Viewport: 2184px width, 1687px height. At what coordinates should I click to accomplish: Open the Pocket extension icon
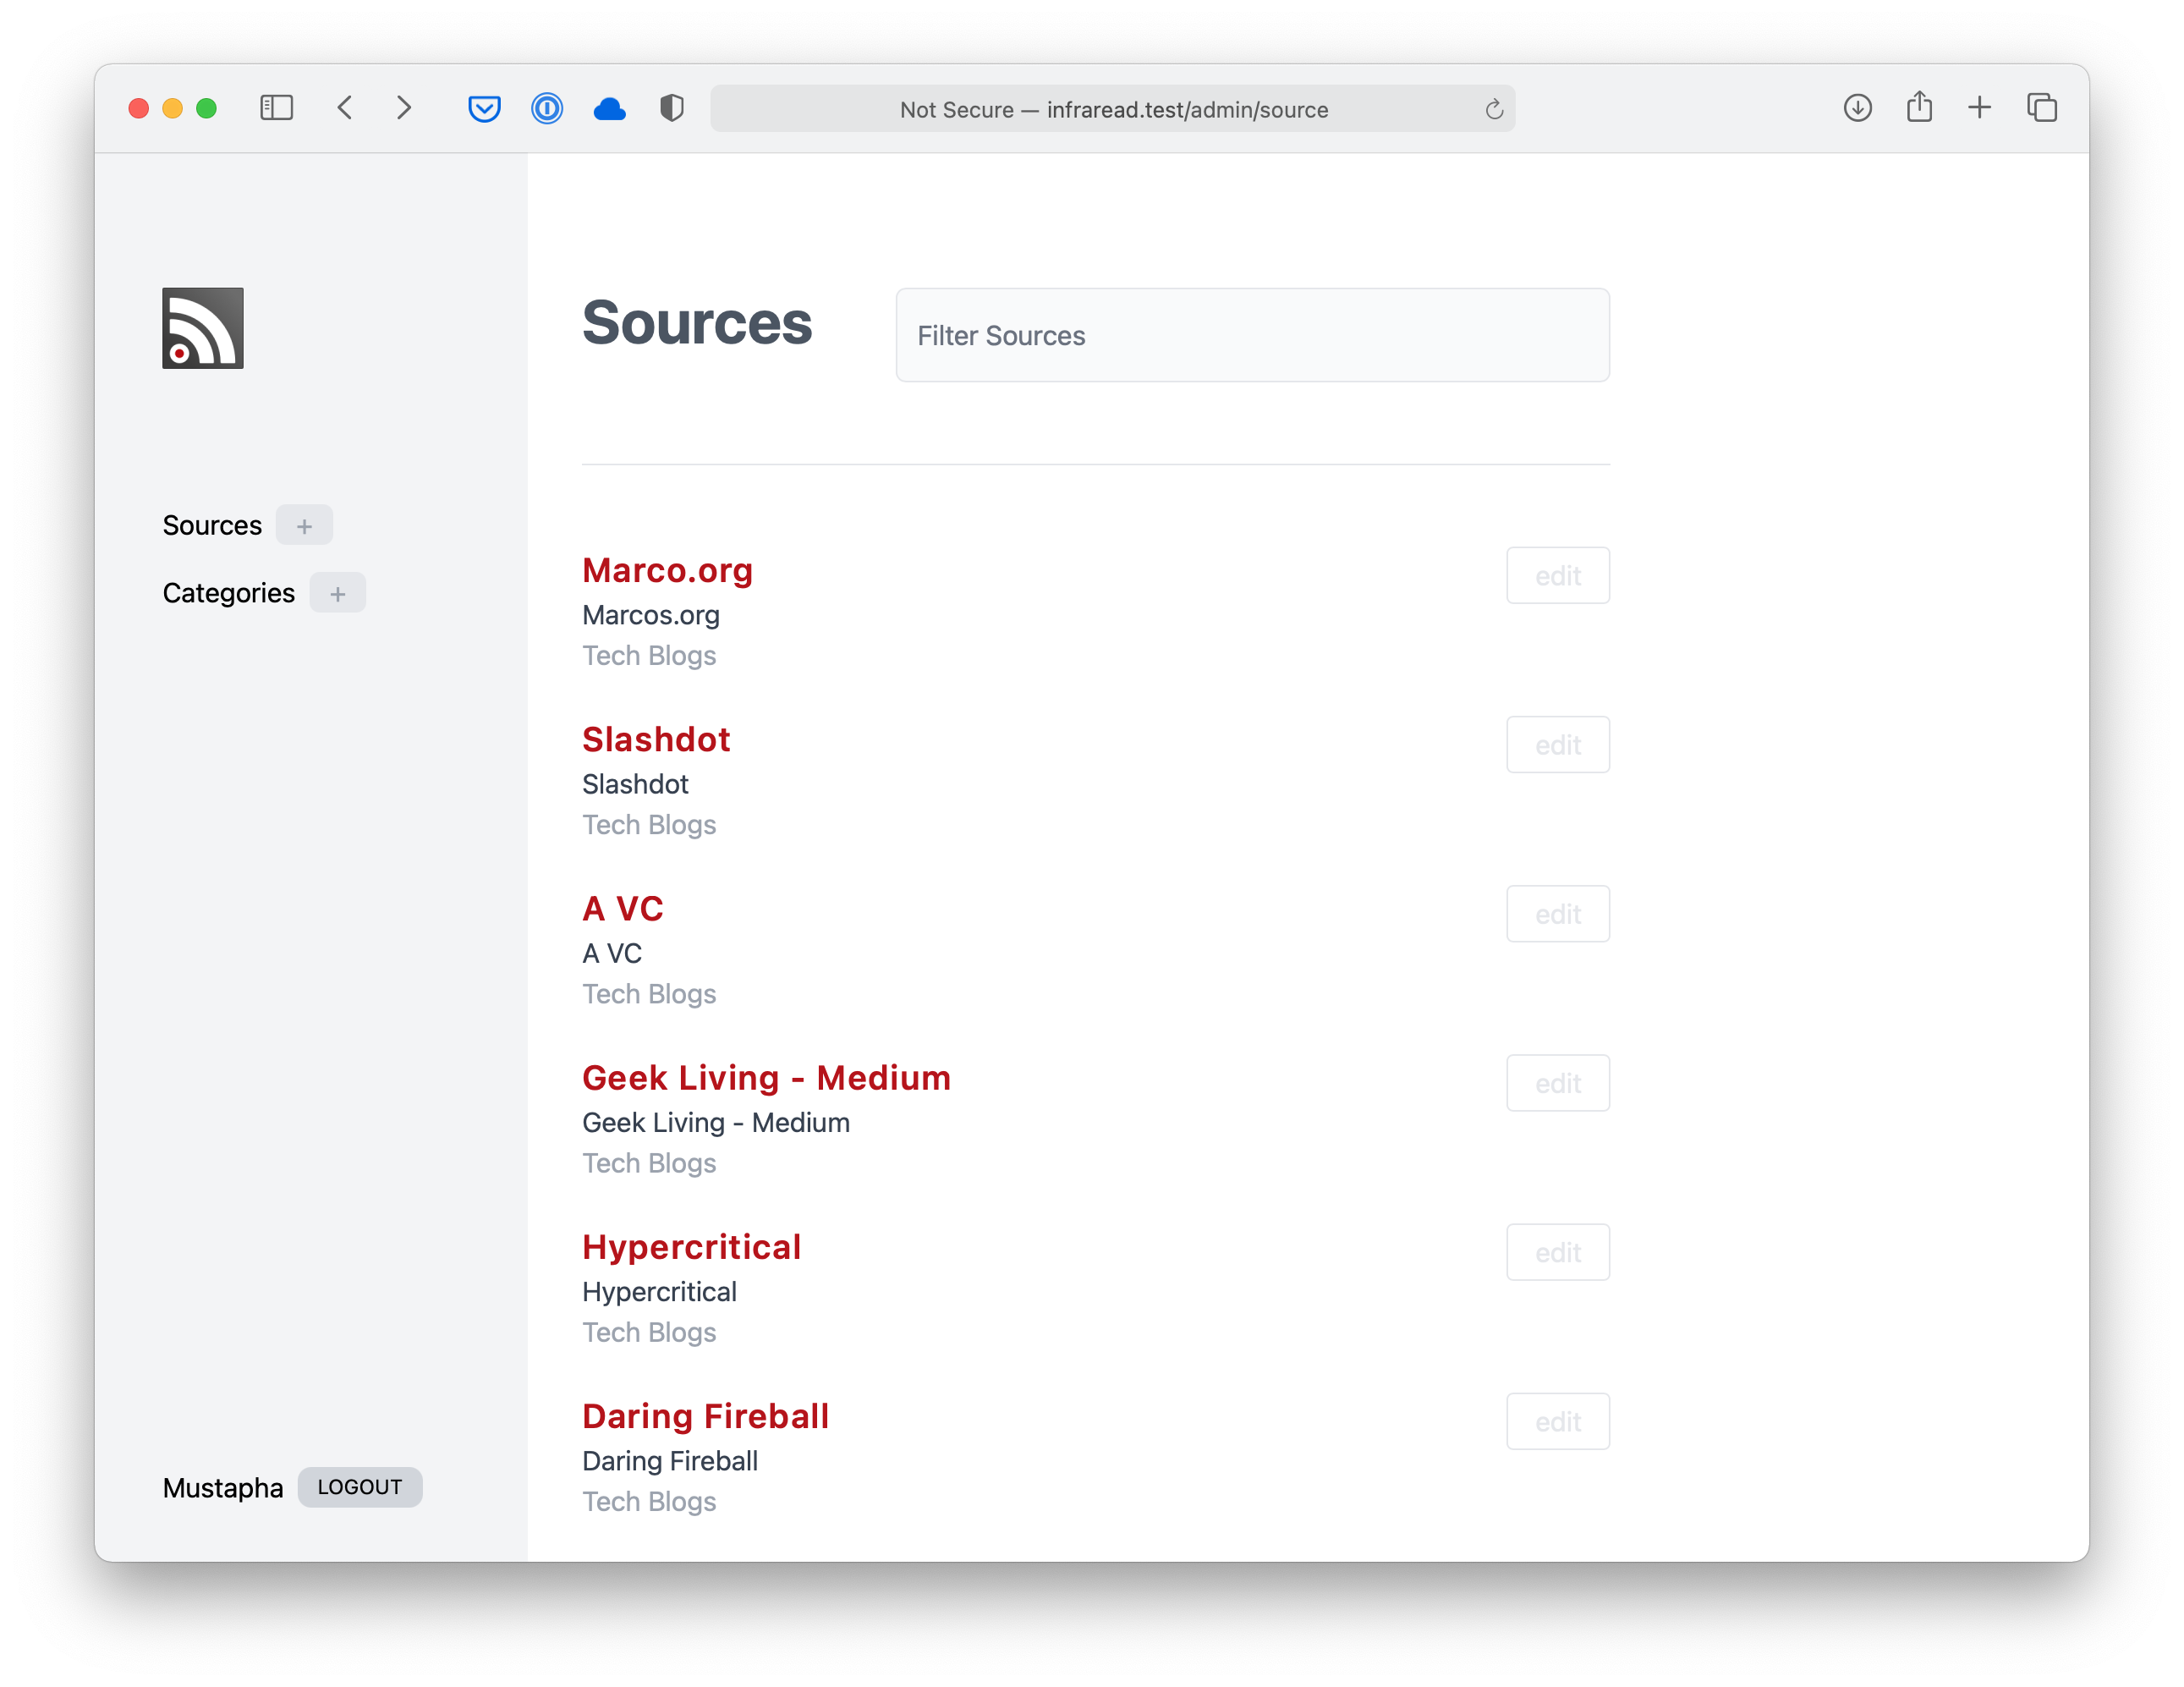pos(484,108)
